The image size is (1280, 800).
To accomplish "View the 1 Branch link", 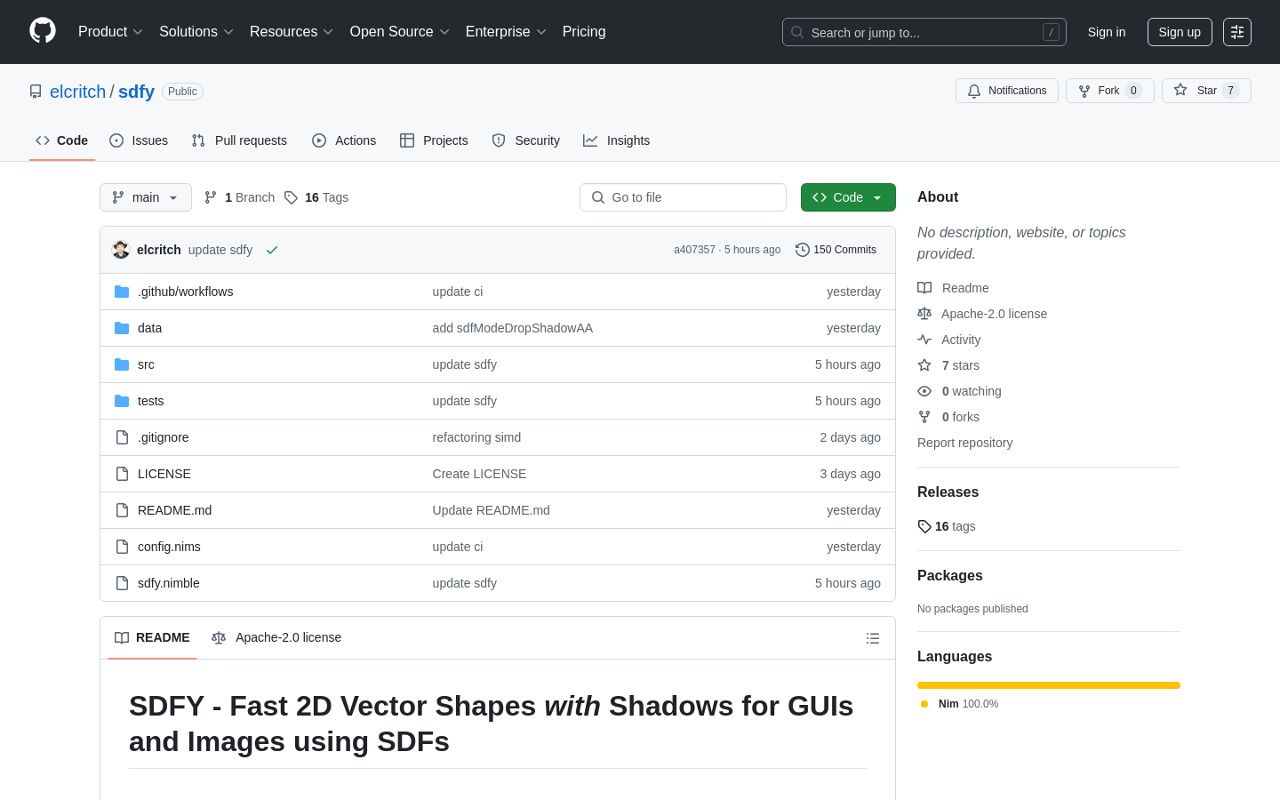I will 239,197.
